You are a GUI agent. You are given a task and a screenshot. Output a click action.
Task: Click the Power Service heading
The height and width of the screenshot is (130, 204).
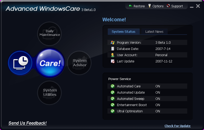[120, 79]
